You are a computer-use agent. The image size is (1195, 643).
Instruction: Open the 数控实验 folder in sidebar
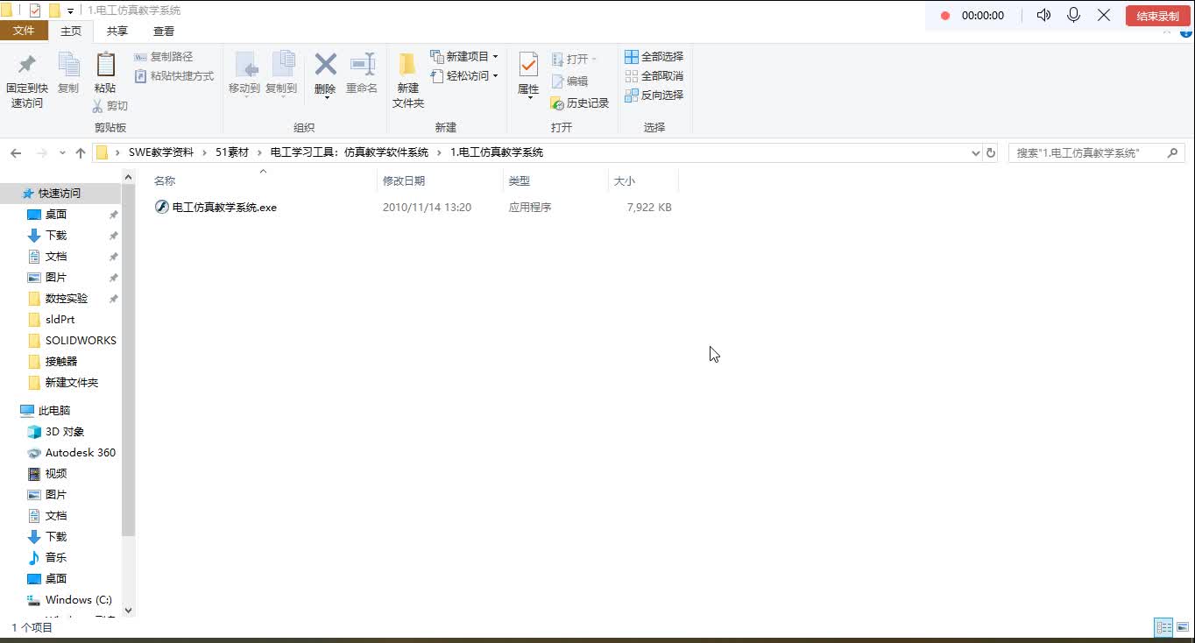point(67,299)
